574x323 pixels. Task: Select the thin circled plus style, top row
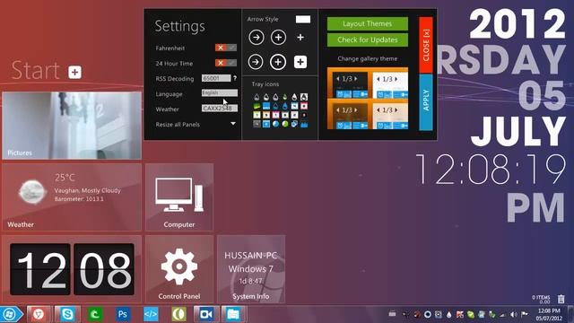pos(278,38)
